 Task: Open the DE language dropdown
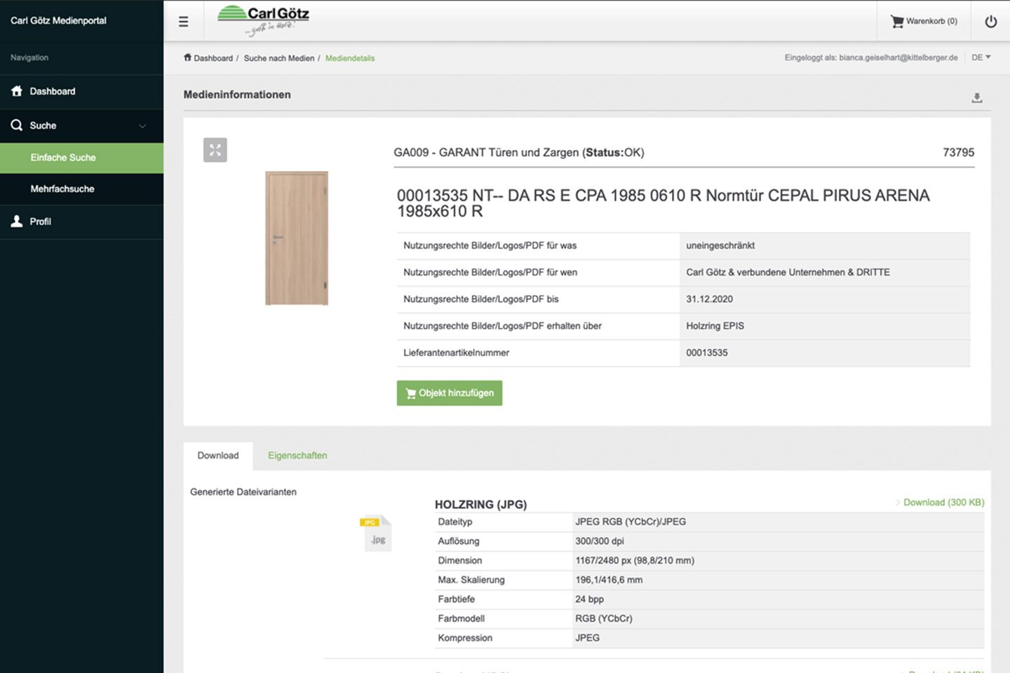click(x=981, y=57)
